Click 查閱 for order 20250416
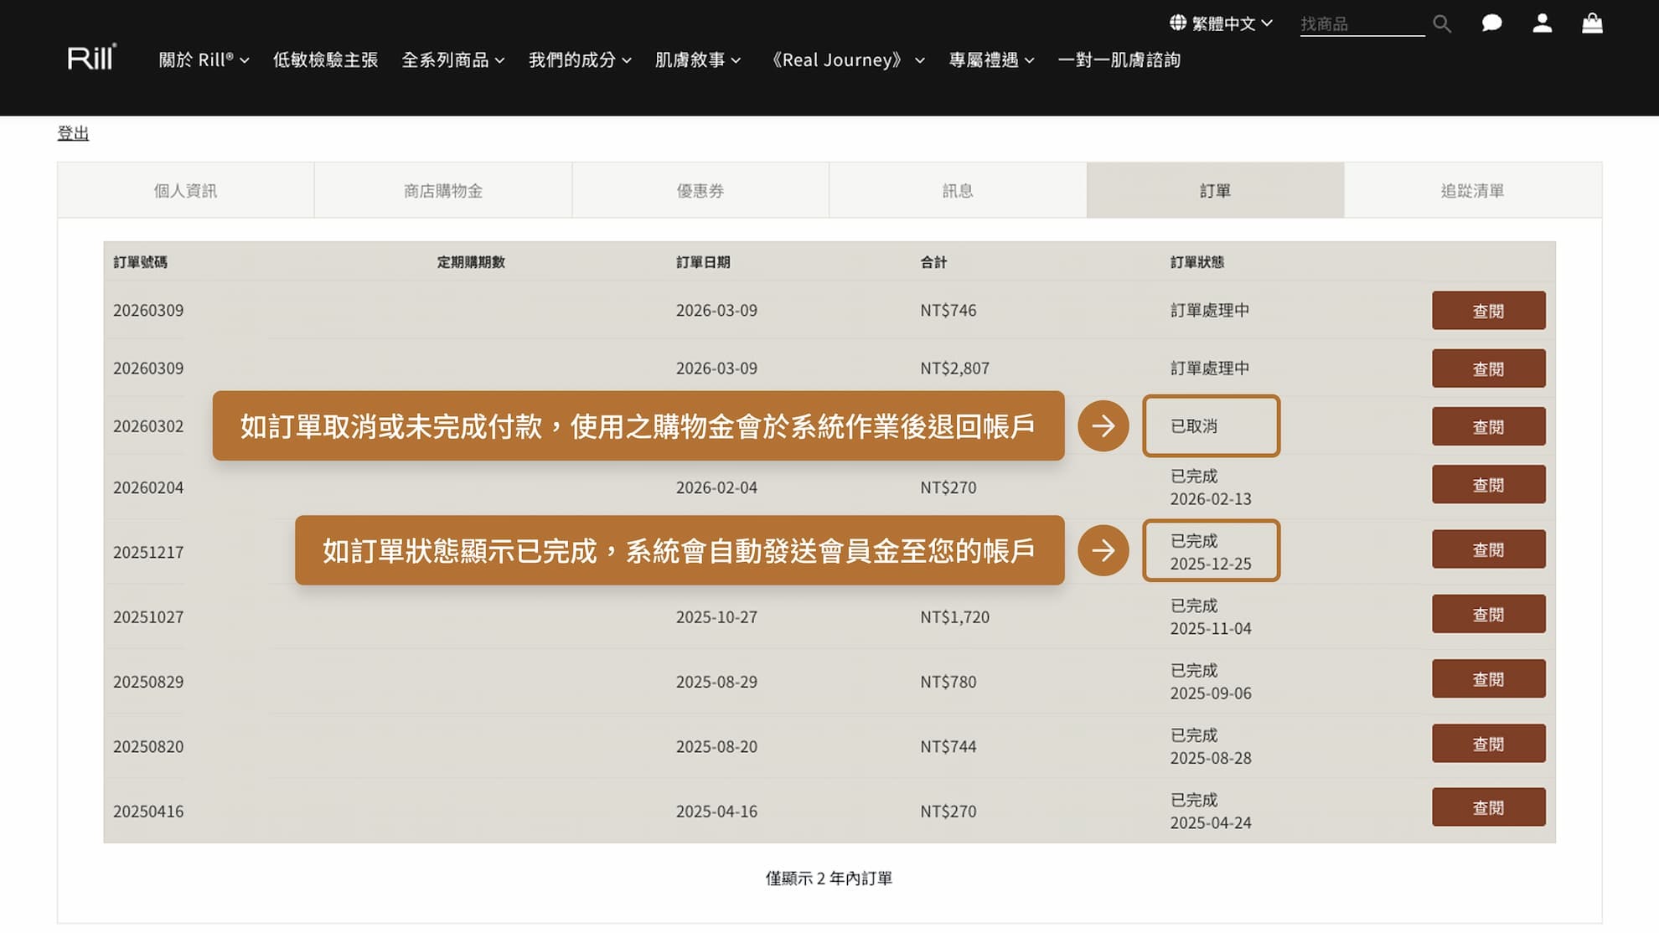1659x933 pixels. pos(1488,807)
